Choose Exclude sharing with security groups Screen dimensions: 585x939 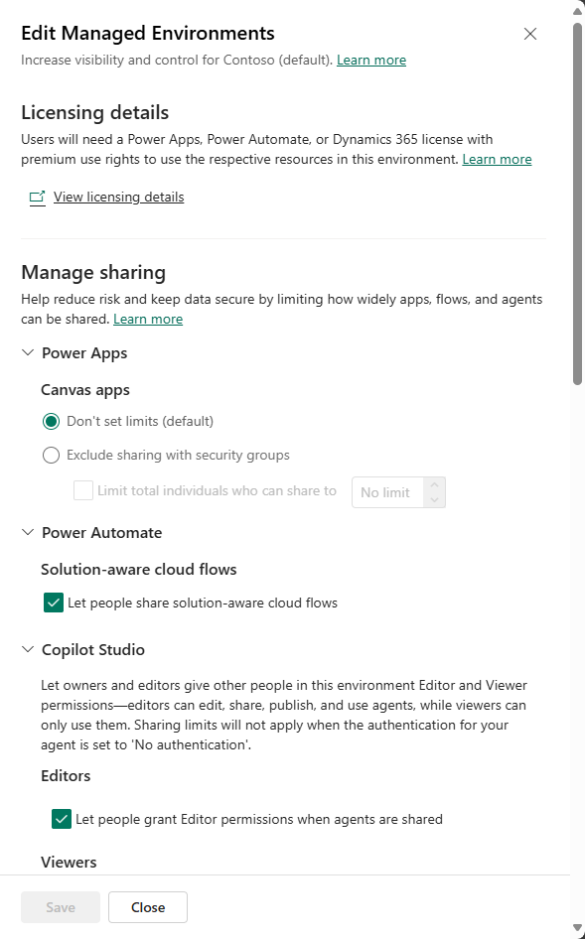coord(51,455)
